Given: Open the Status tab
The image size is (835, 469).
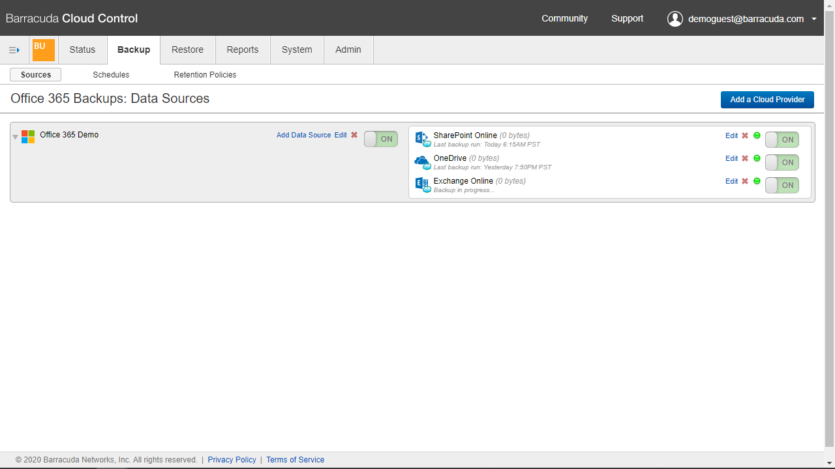Looking at the screenshot, I should [82, 50].
